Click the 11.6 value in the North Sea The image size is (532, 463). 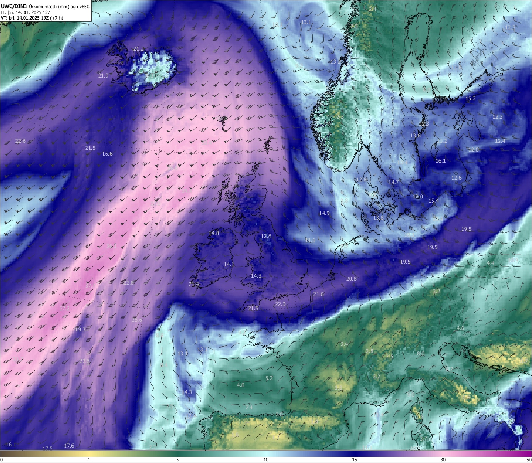click(x=310, y=240)
